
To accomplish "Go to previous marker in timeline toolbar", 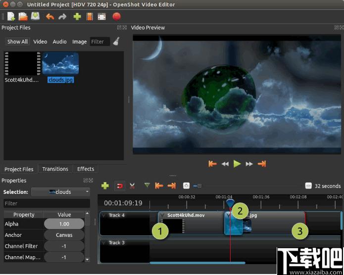I will 159,186.
